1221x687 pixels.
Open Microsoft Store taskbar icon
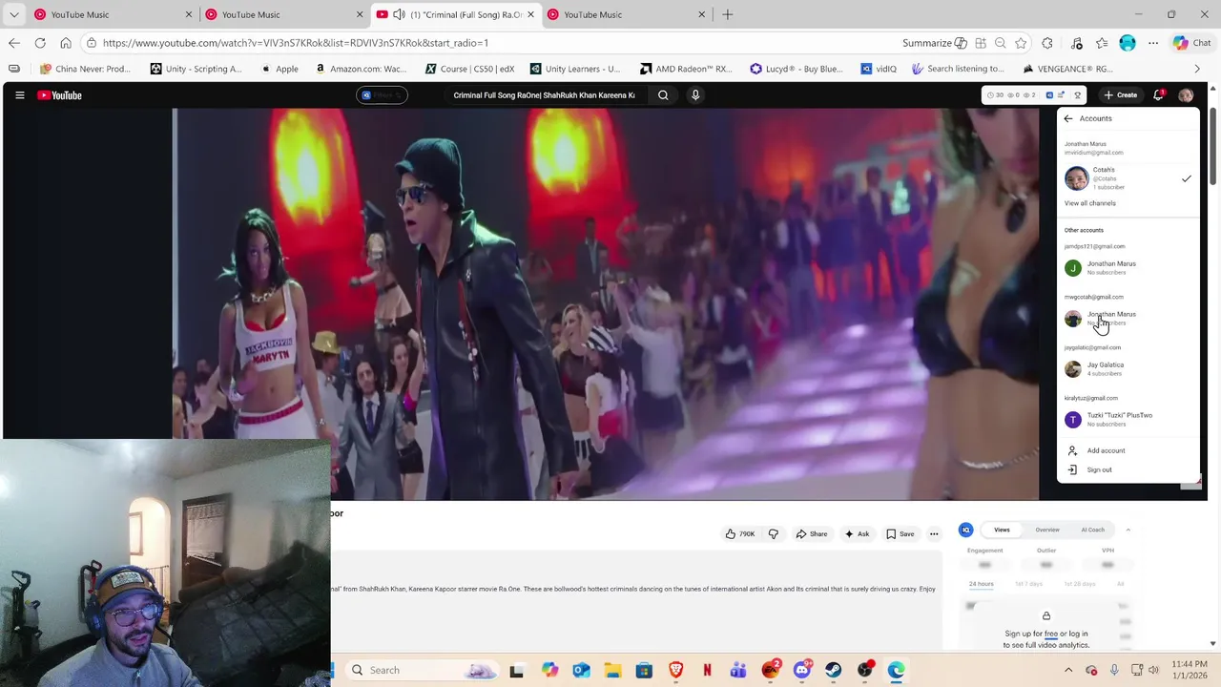click(644, 670)
